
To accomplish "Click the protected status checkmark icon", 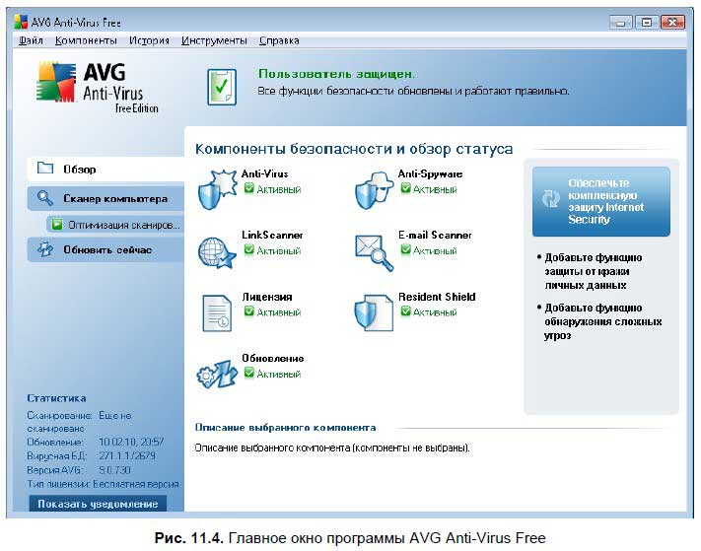I will (222, 87).
